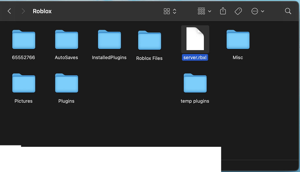Open the More actions ellipsis menu
The height and width of the screenshot is (172, 300).
tap(255, 11)
